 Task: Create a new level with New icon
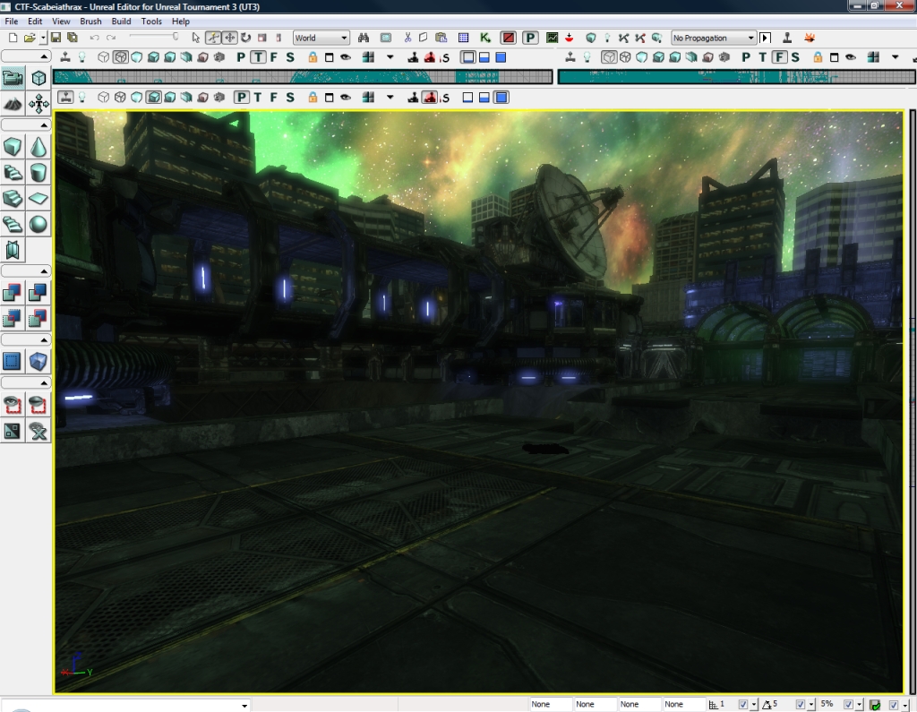(x=13, y=38)
